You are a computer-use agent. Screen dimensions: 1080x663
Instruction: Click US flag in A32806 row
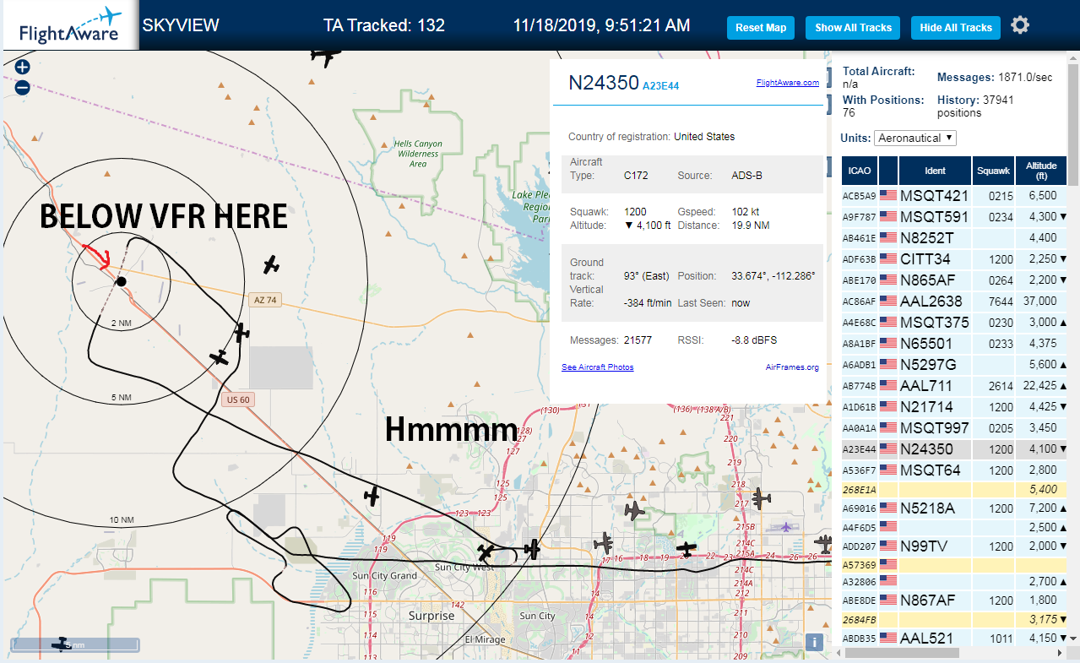(x=888, y=582)
